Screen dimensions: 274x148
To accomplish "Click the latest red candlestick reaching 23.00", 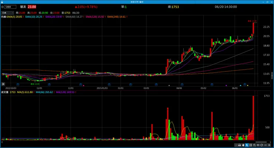I will point(253,28).
